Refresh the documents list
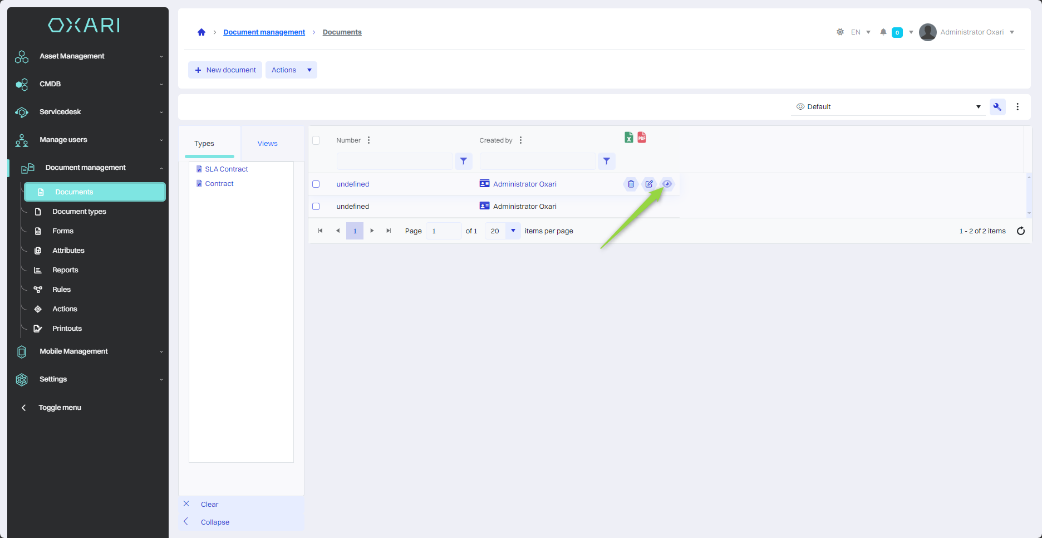 [x=1020, y=231]
